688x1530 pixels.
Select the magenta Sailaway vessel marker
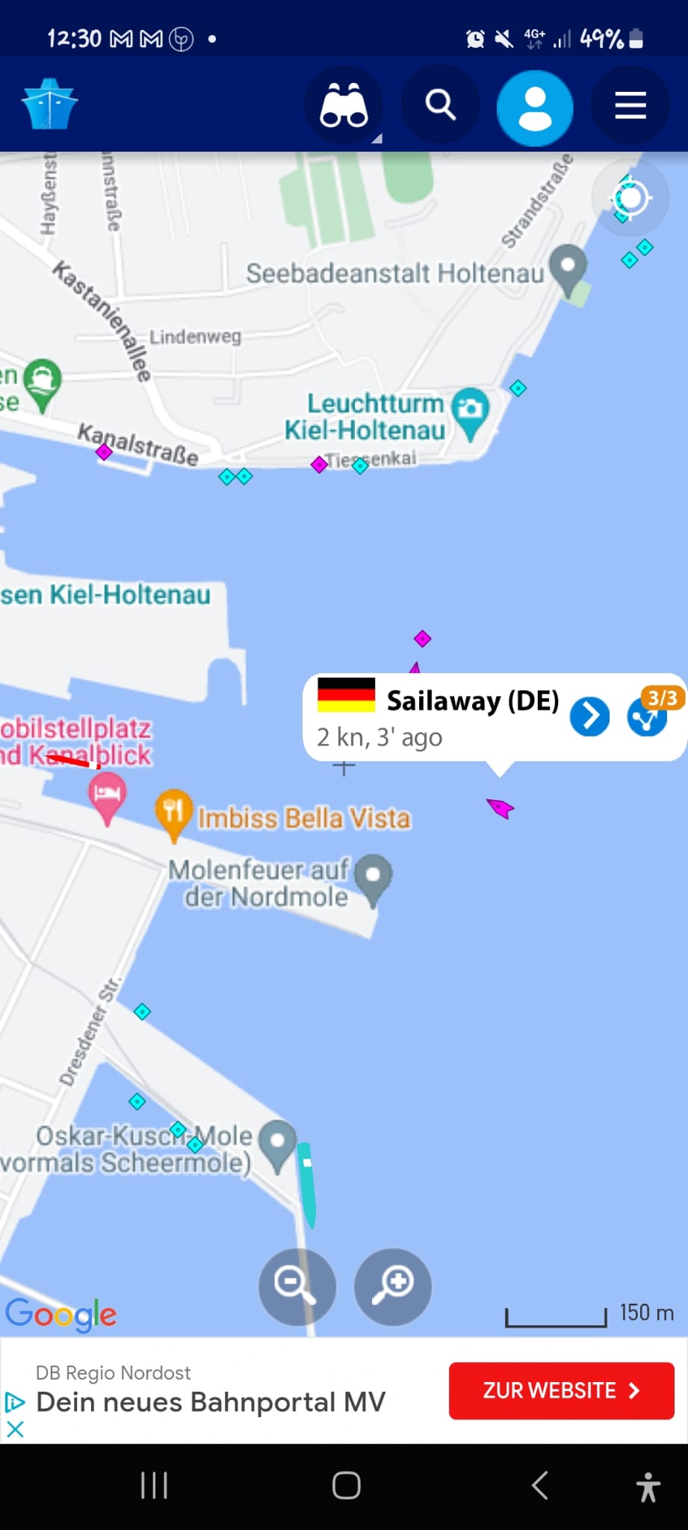point(500,808)
